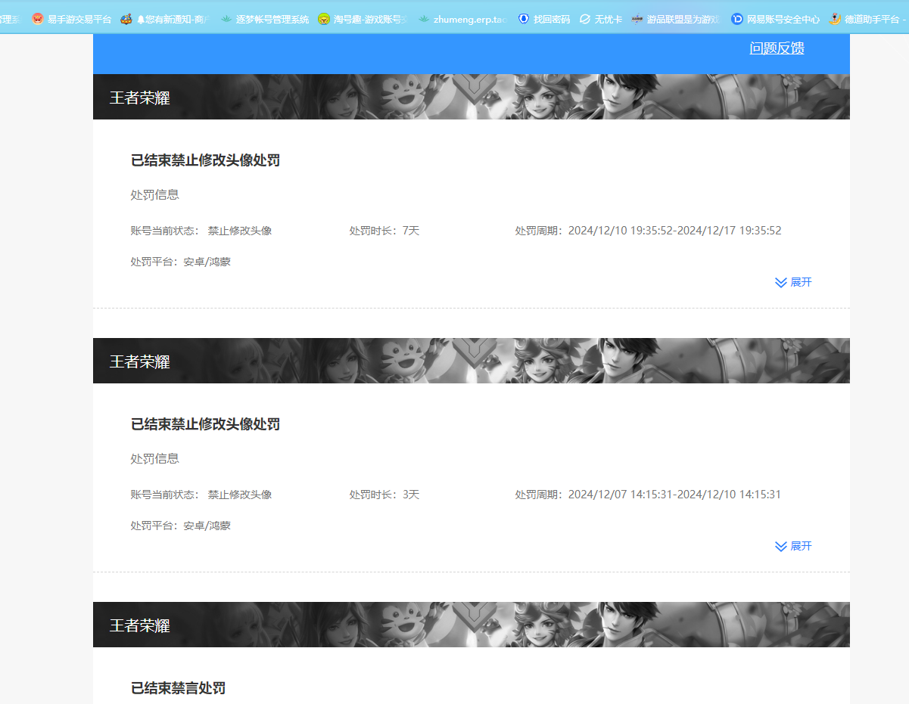The image size is (909, 704).
Task: Open the 游品联盟 bookmark icon
Action: [637, 20]
